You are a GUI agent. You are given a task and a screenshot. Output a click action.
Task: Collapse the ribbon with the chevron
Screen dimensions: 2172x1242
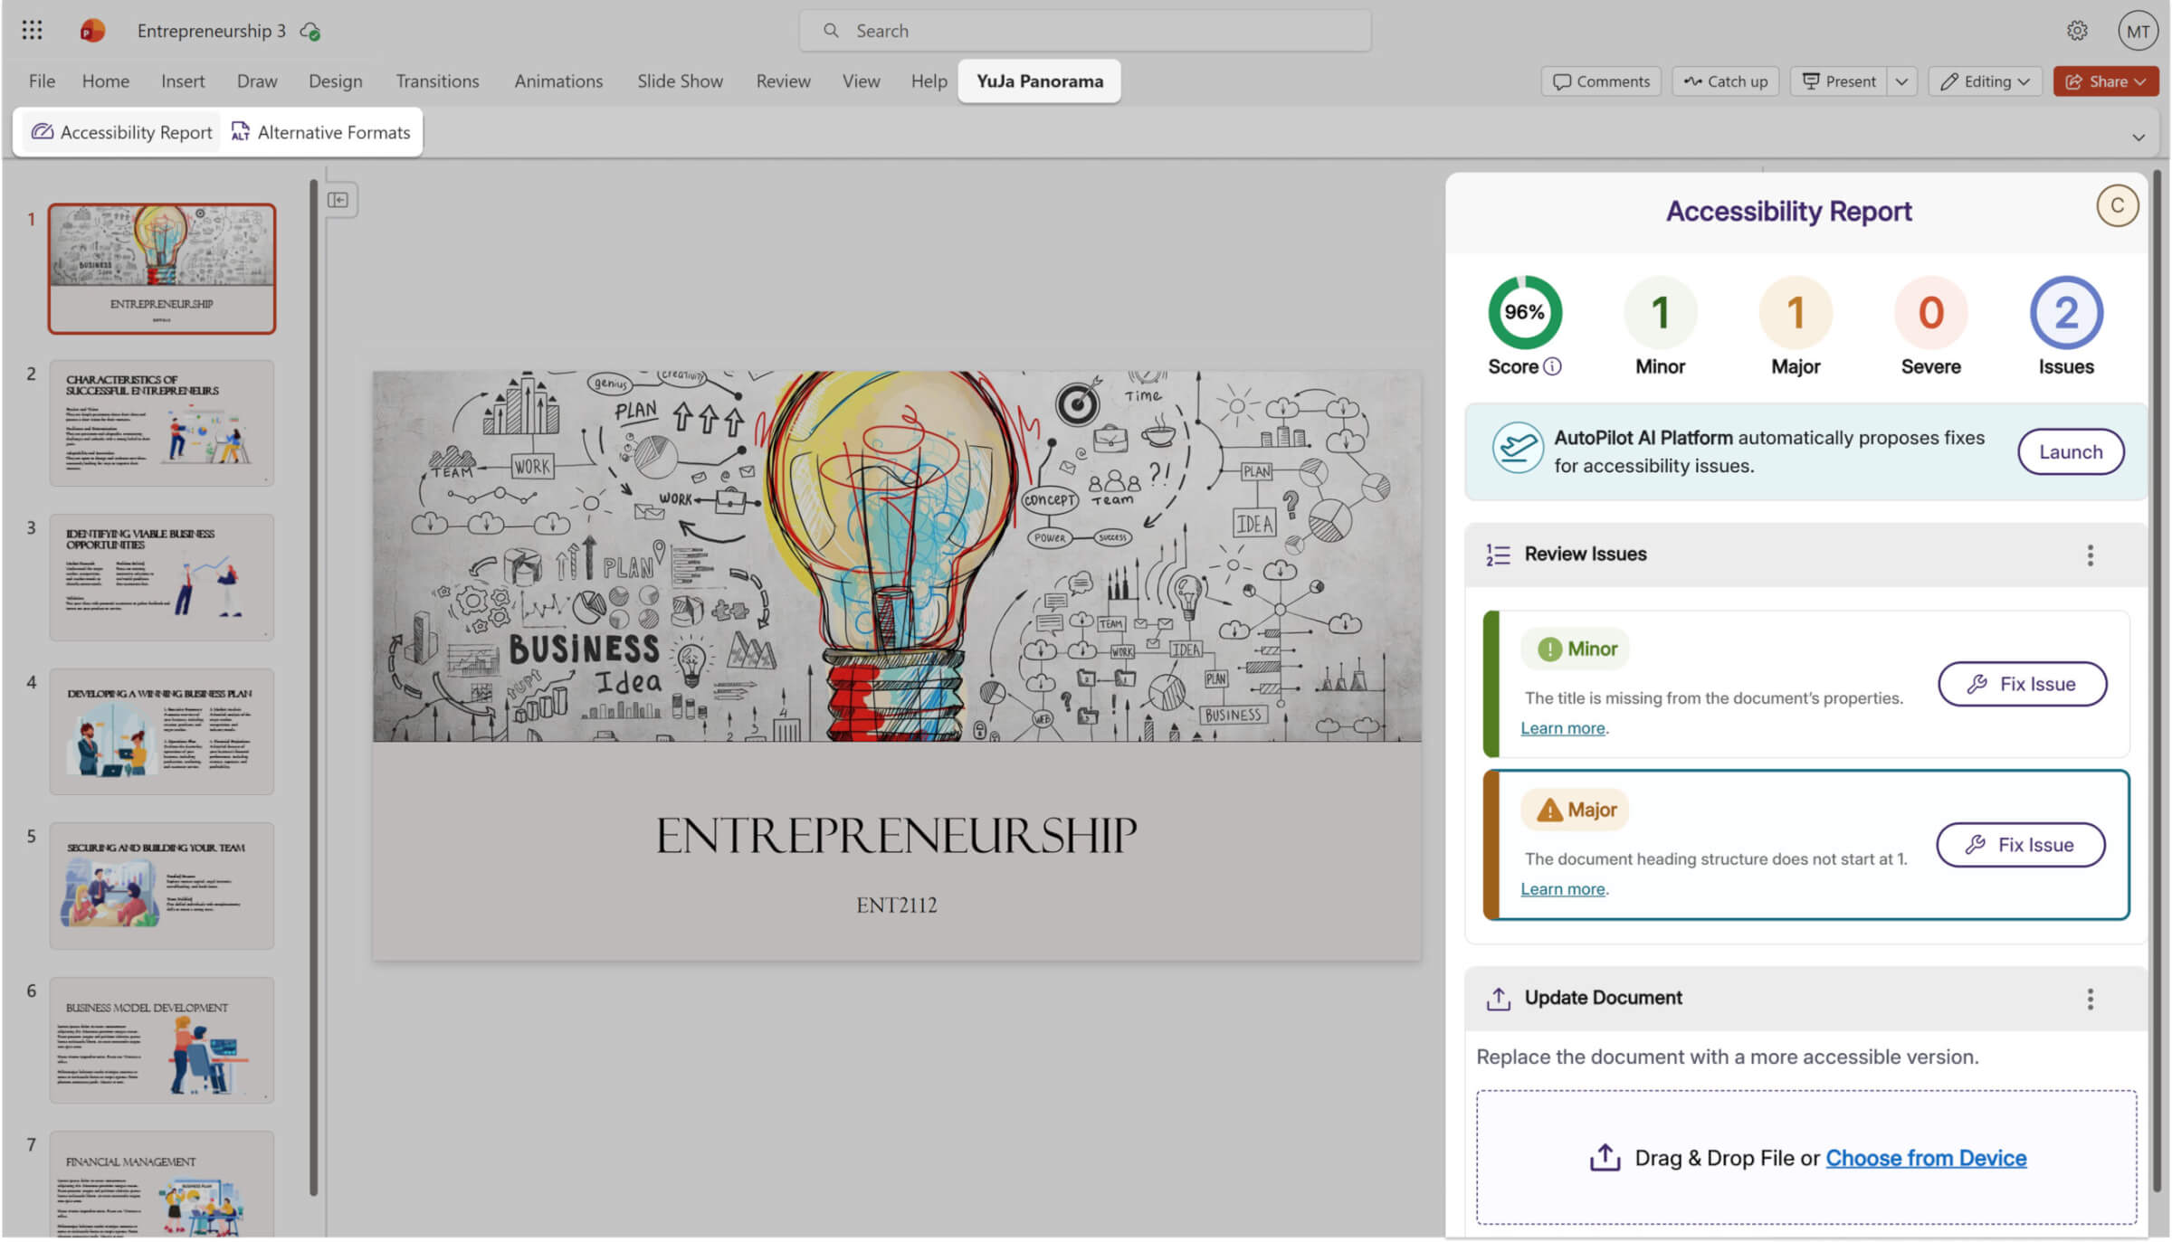tap(2139, 137)
